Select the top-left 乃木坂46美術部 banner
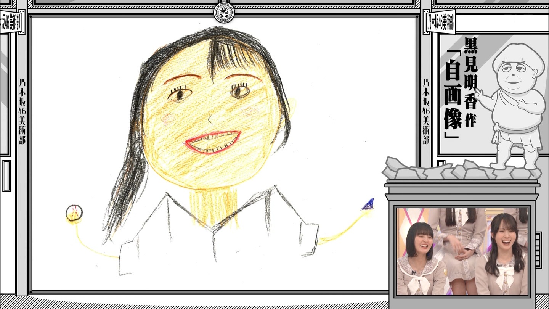This screenshot has width=549, height=309. pos(11,23)
